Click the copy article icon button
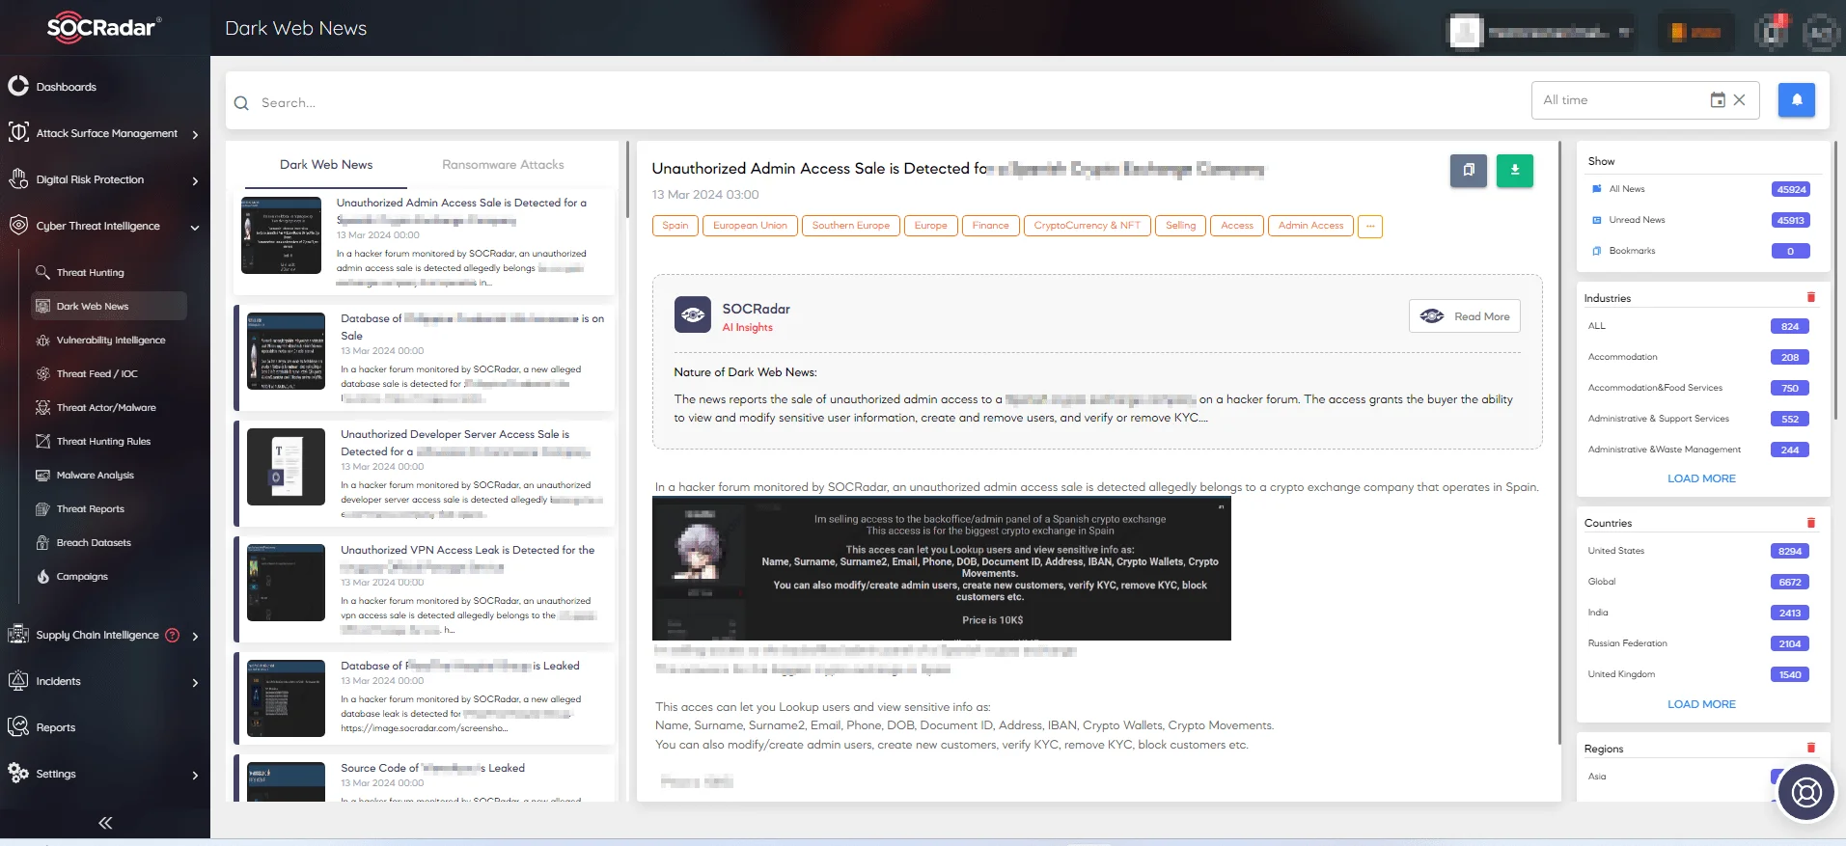 (1469, 171)
